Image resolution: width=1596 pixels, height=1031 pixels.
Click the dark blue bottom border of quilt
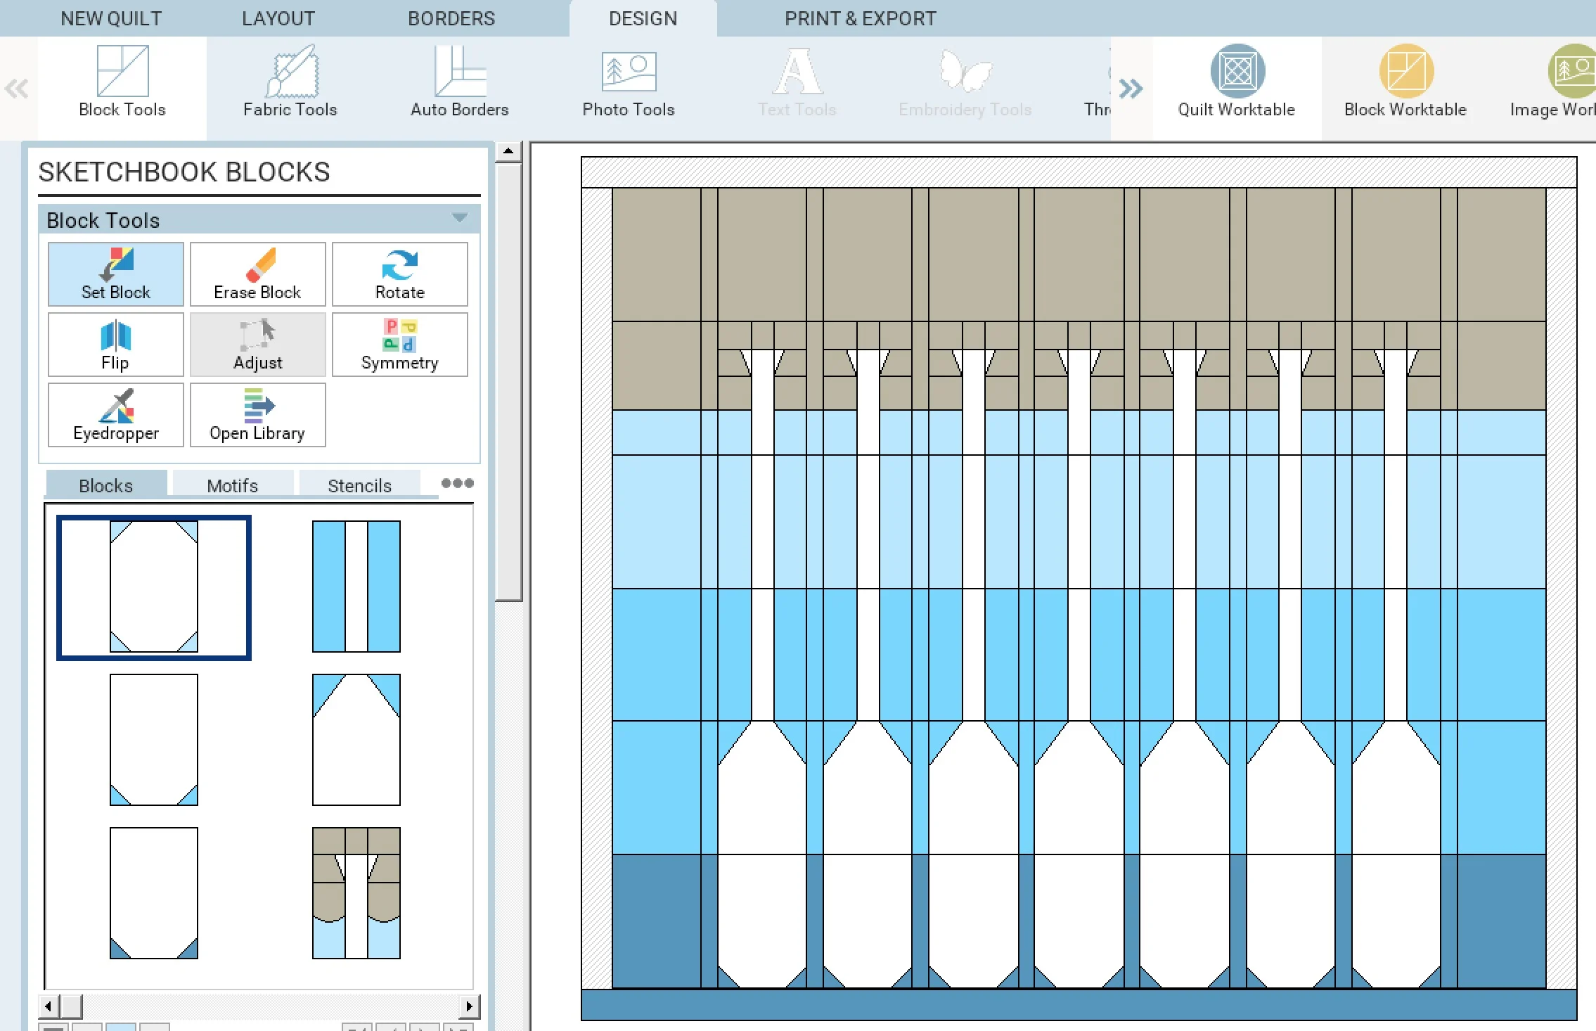click(1079, 1004)
